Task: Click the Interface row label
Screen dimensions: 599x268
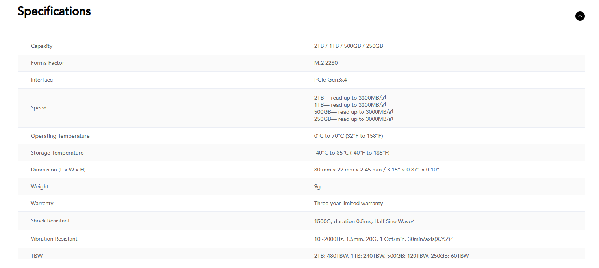Action: [x=41, y=80]
